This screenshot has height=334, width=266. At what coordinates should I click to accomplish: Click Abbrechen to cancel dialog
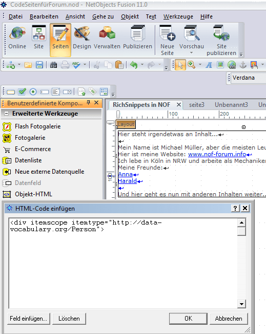coord(229,319)
